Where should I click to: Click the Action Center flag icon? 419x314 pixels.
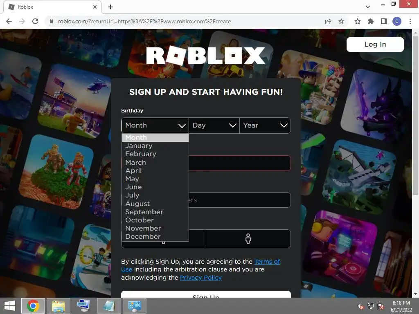[381, 306]
